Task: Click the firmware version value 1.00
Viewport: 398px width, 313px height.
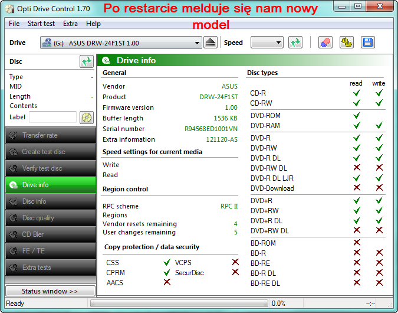Action: click(x=231, y=107)
